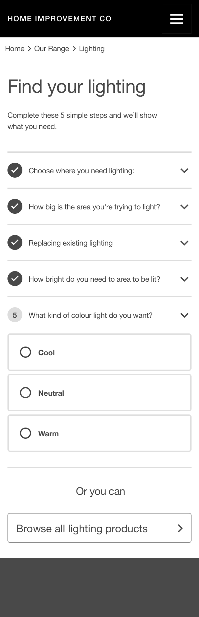Click the checkmark icon beside 'Choose where you need lighting'

click(15, 170)
